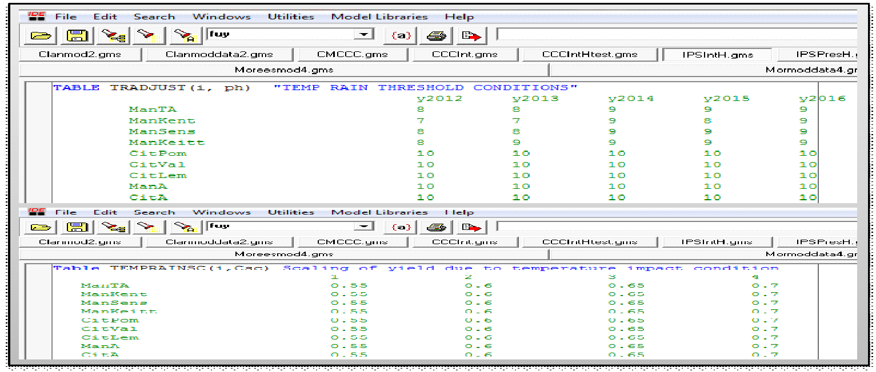Click the plain Find flashlight icon, lower window
Screen dimensions: 876x372
pos(150,227)
